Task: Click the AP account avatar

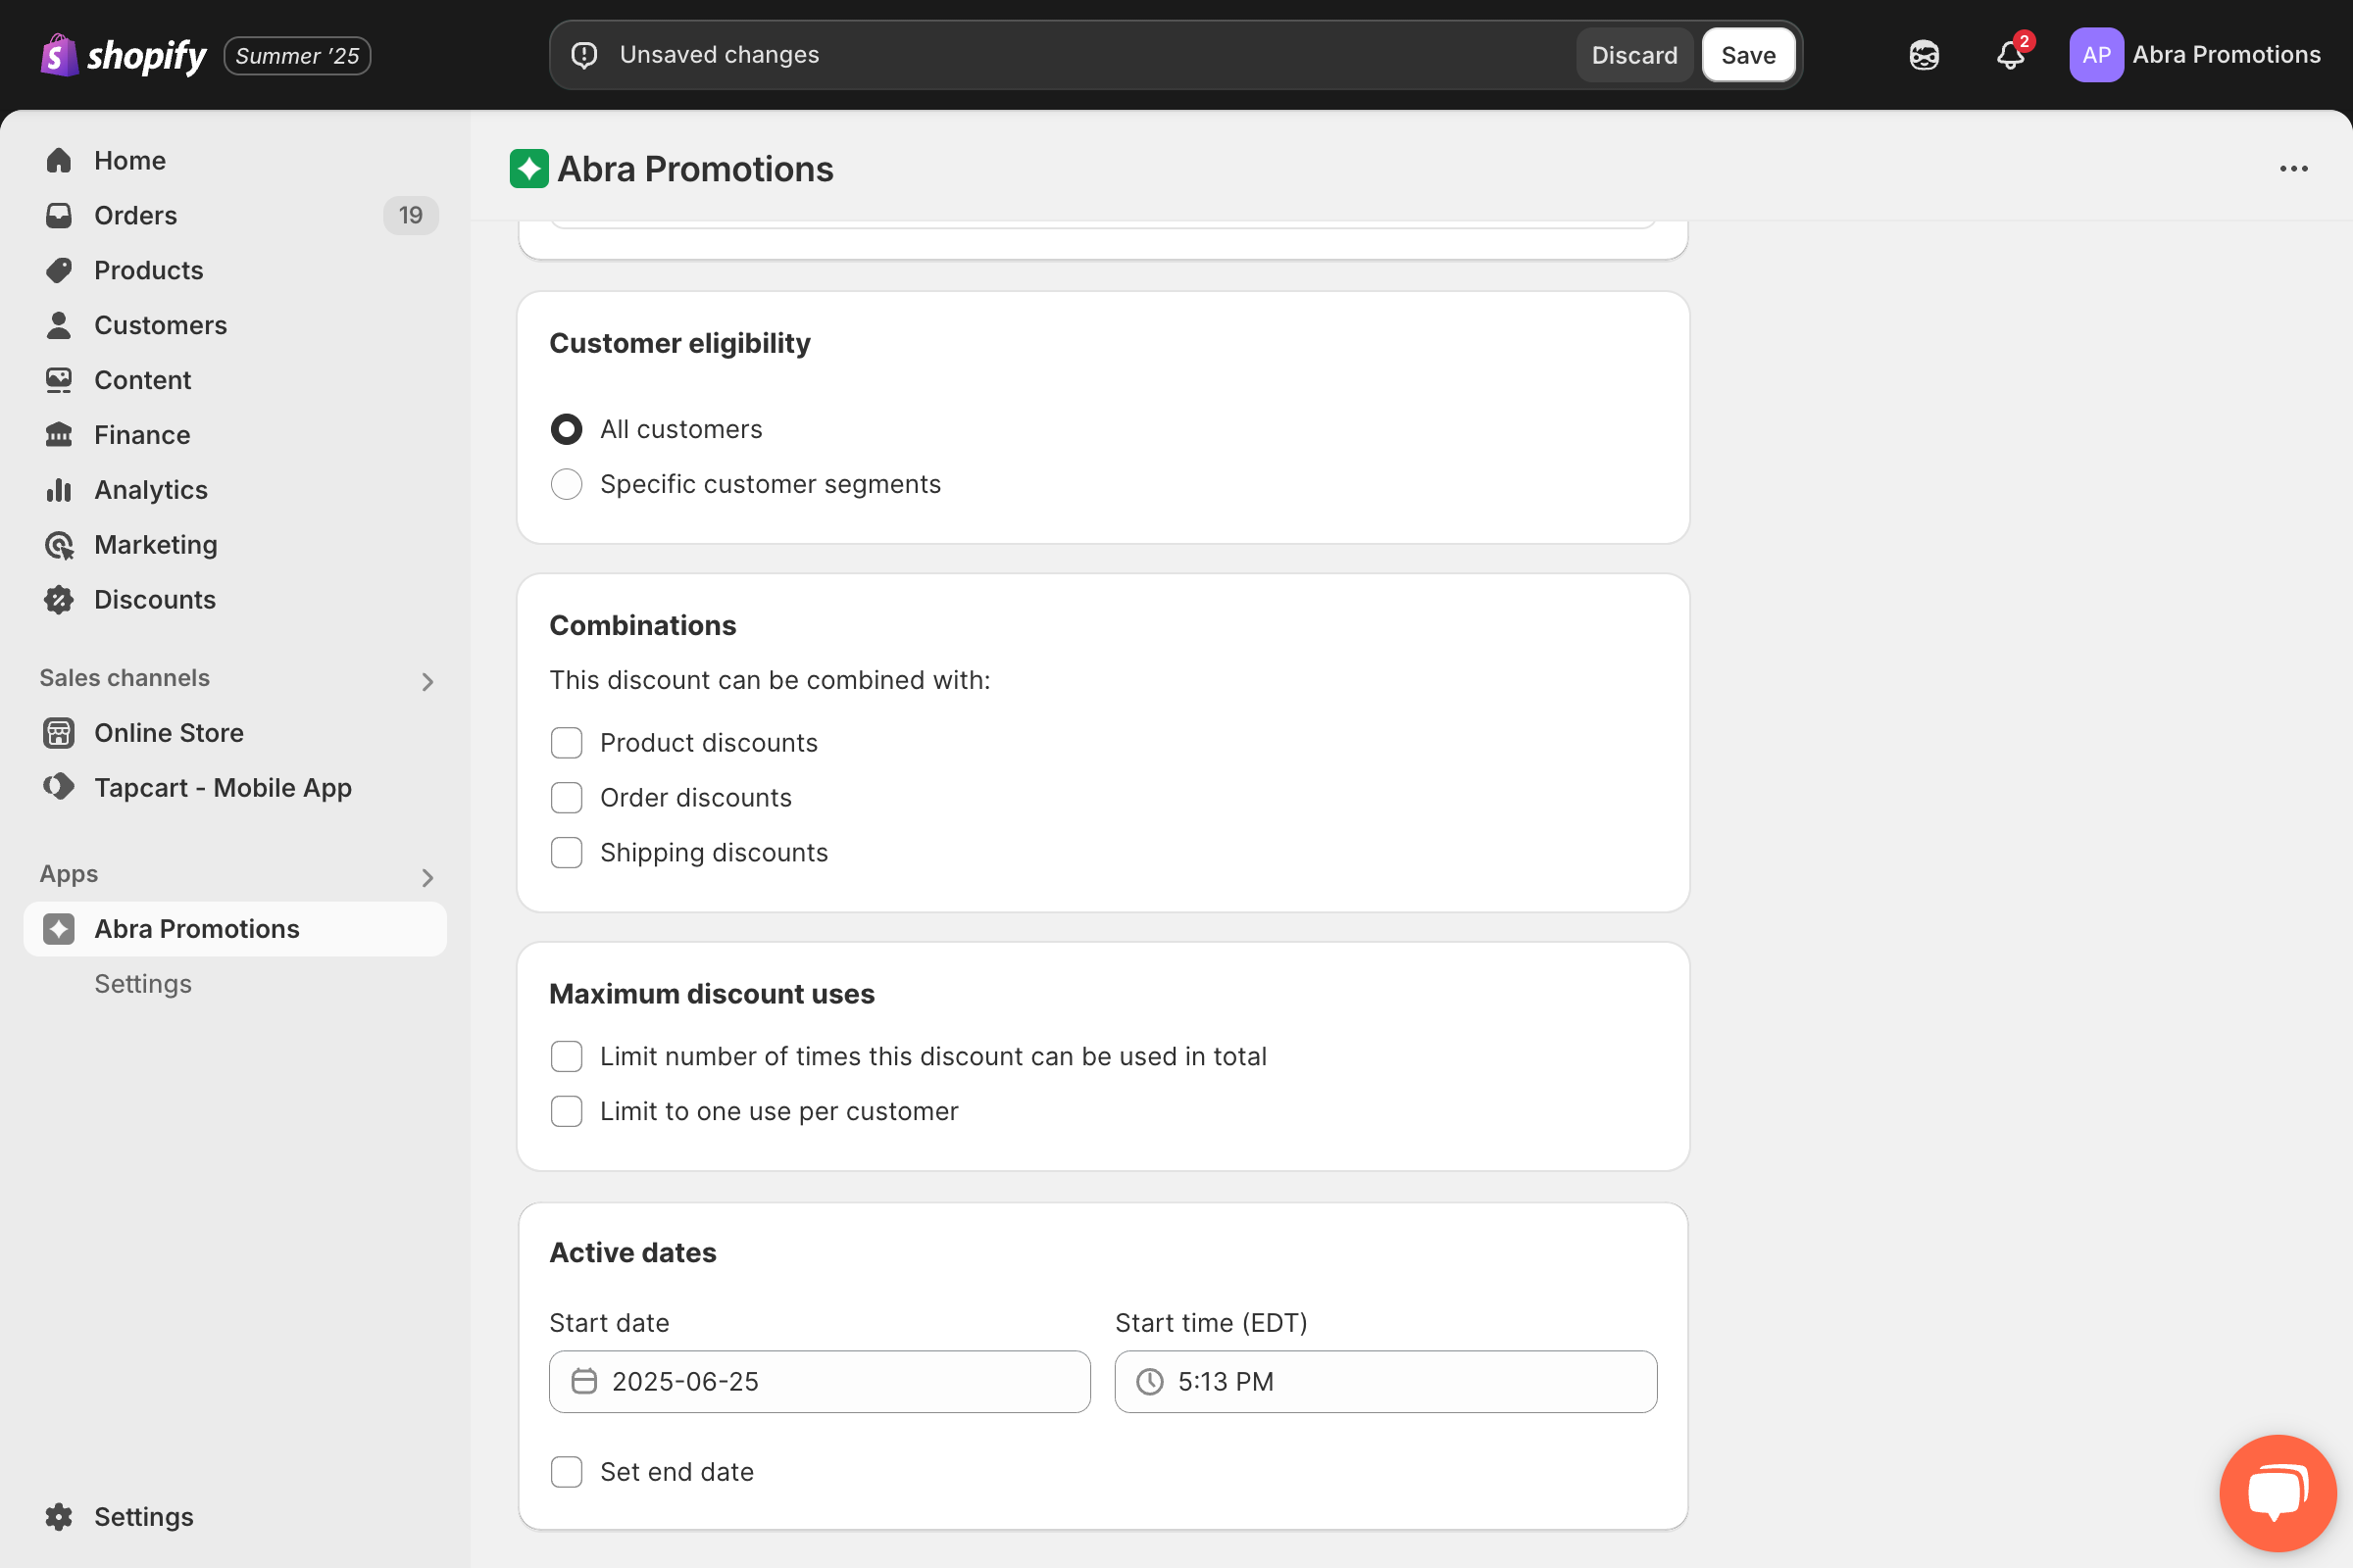Action: pyautogui.click(x=2096, y=55)
